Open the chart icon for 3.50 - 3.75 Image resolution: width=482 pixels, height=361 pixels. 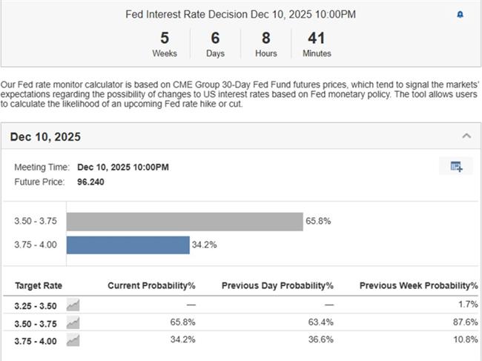(73, 322)
